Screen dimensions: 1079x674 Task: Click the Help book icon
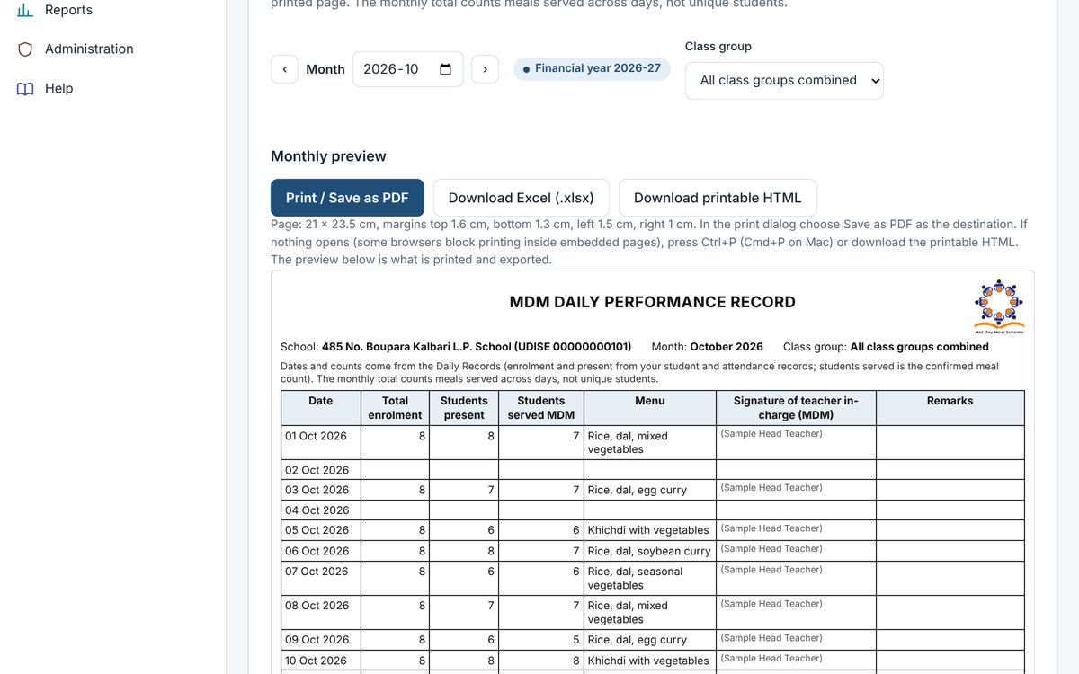tap(25, 89)
